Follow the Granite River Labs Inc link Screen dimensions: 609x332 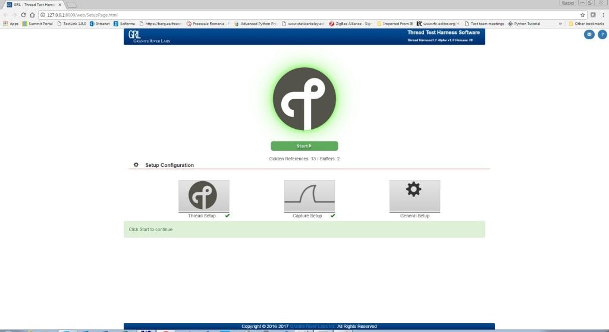pyautogui.click(x=313, y=326)
